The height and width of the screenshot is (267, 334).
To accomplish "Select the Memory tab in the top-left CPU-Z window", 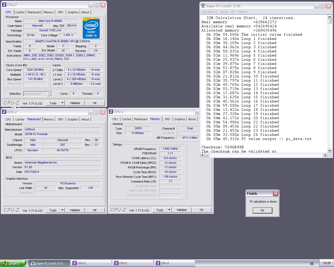I will tap(49, 12).
